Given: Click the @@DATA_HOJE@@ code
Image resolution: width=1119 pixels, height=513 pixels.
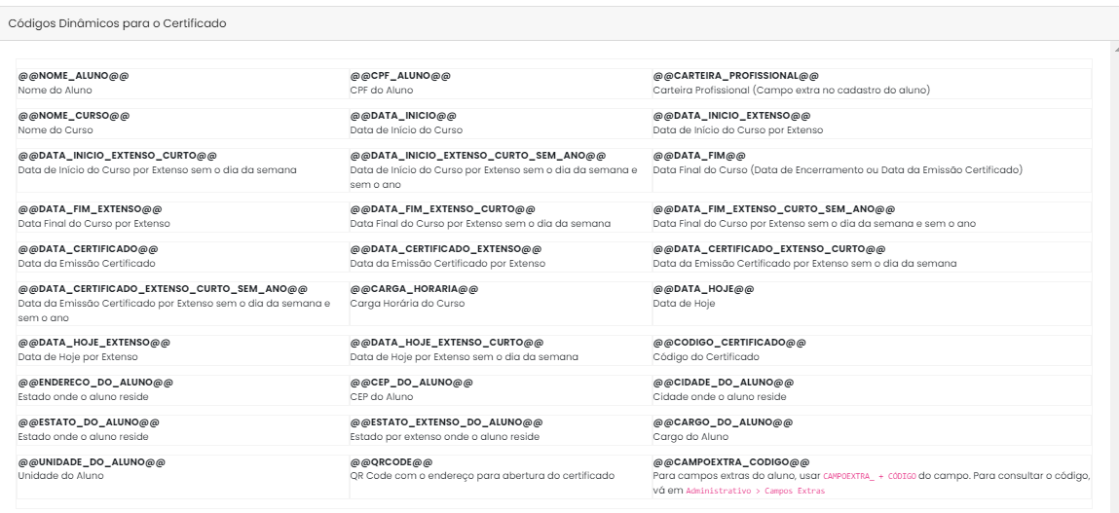Looking at the screenshot, I should [x=703, y=289].
